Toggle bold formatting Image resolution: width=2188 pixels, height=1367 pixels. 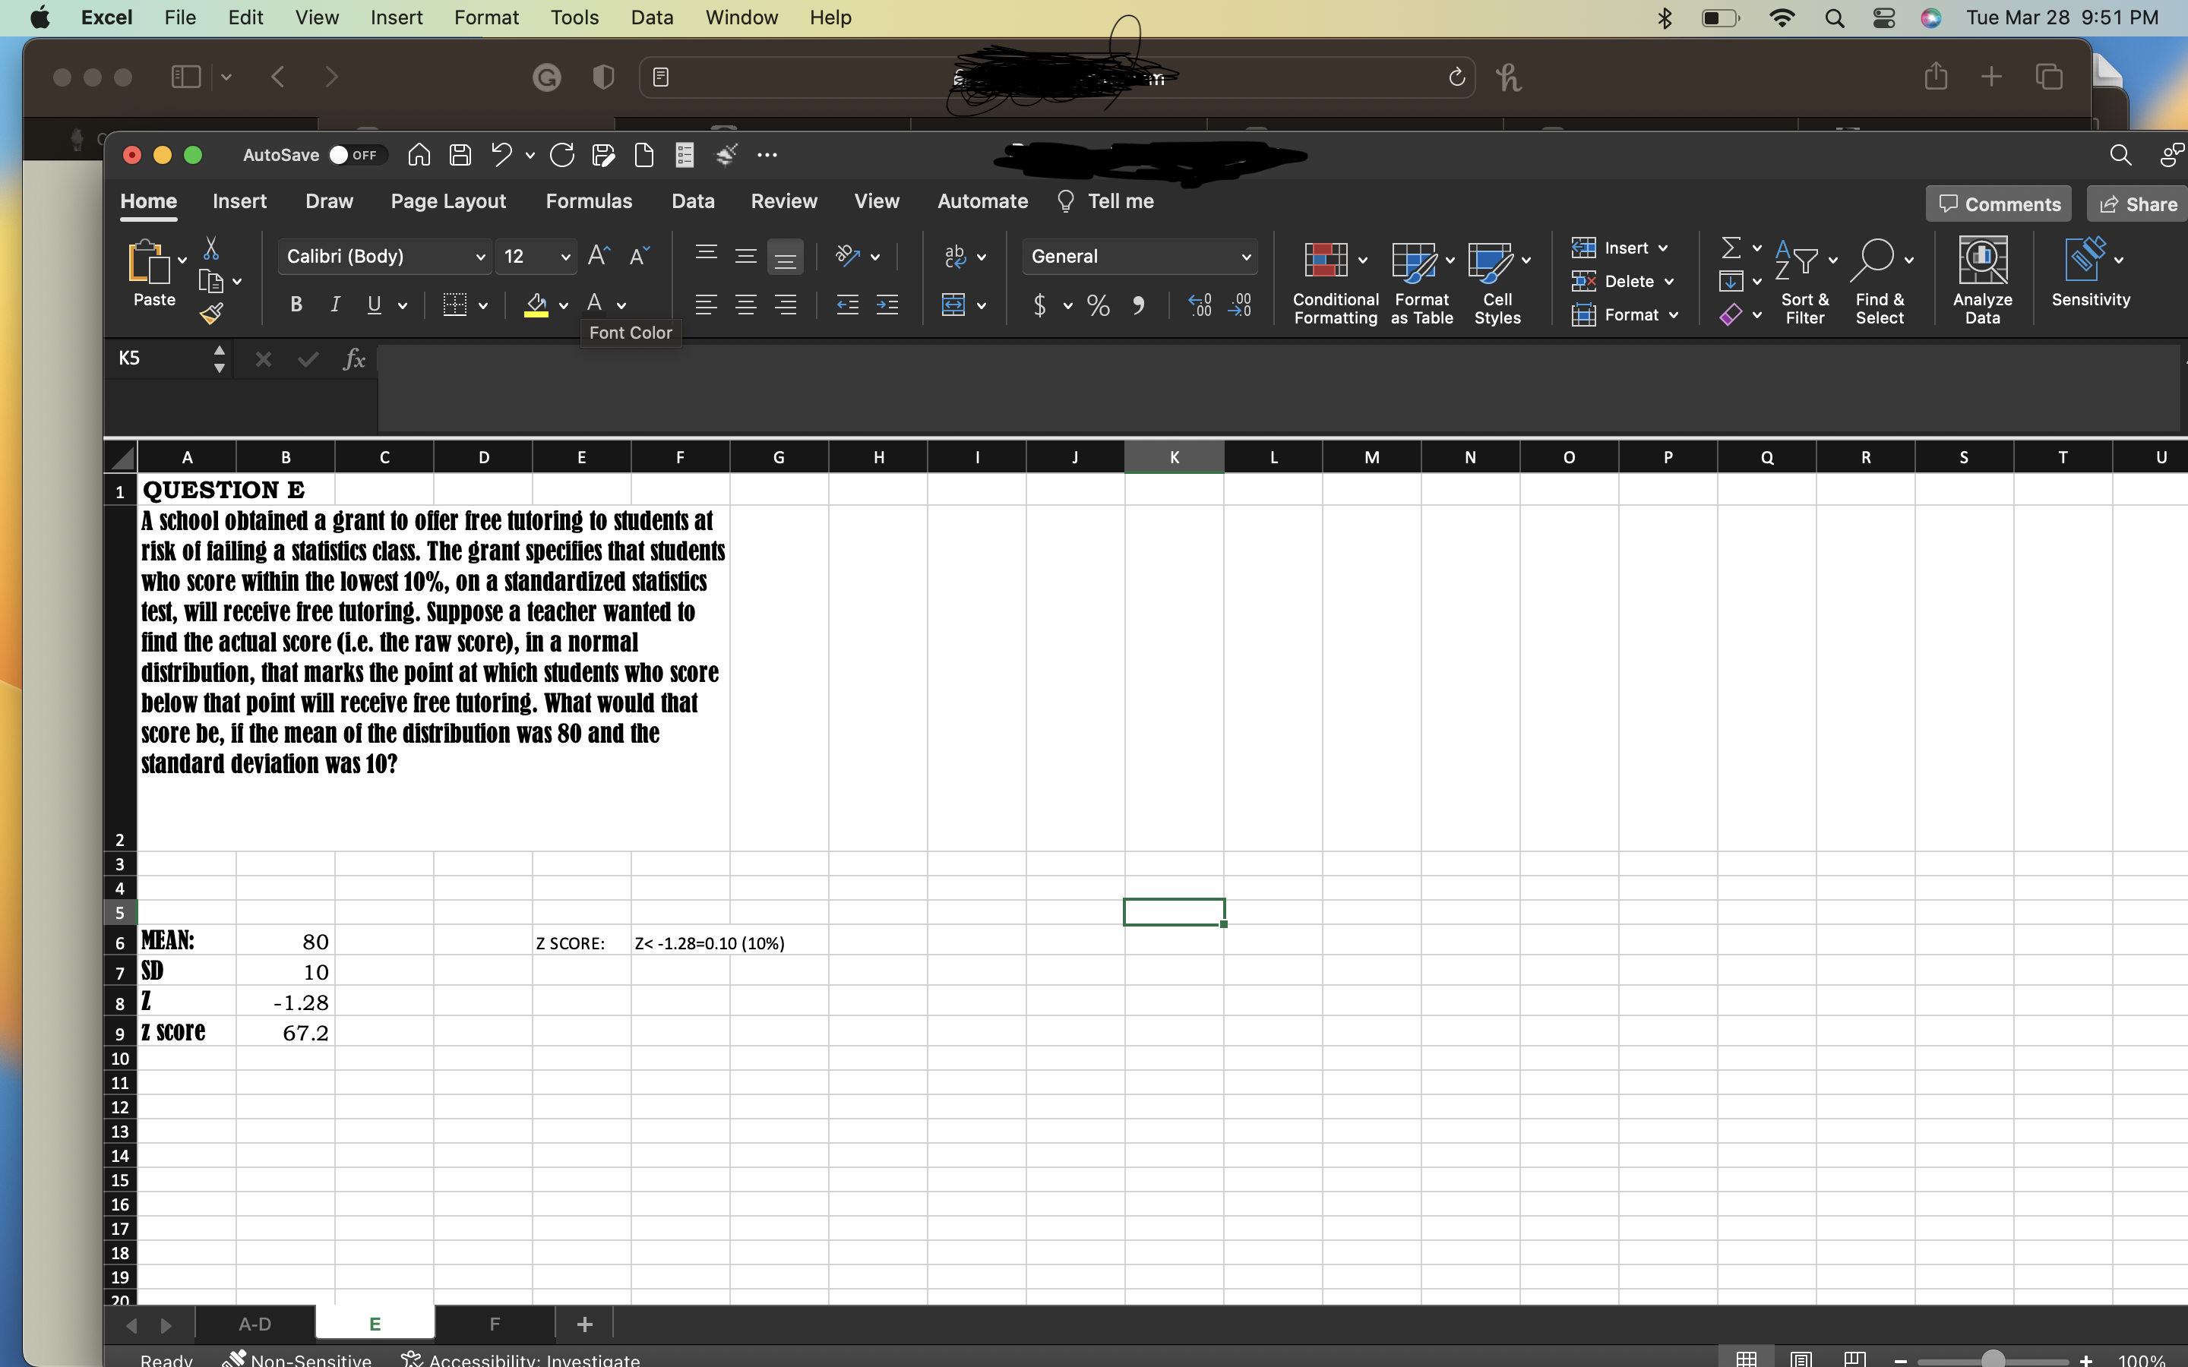pyautogui.click(x=295, y=305)
